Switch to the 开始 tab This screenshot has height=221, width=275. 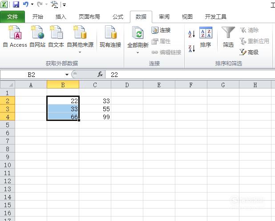tap(38, 17)
